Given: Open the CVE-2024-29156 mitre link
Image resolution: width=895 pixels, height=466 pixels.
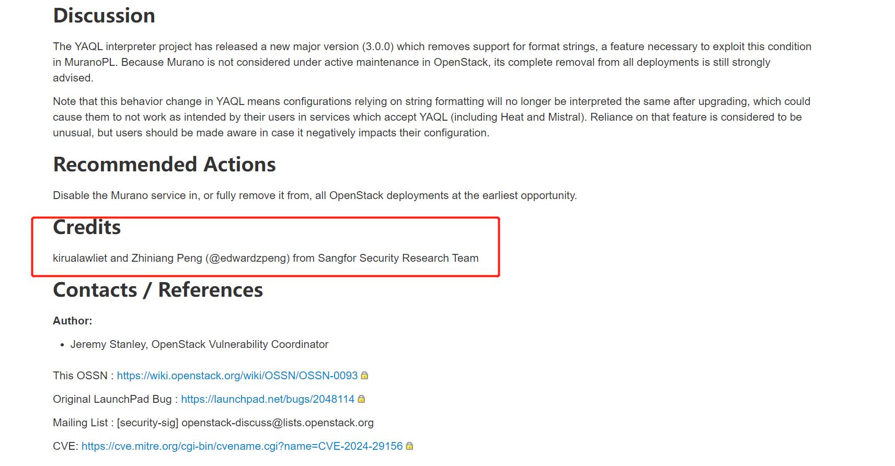Looking at the screenshot, I should (242, 446).
